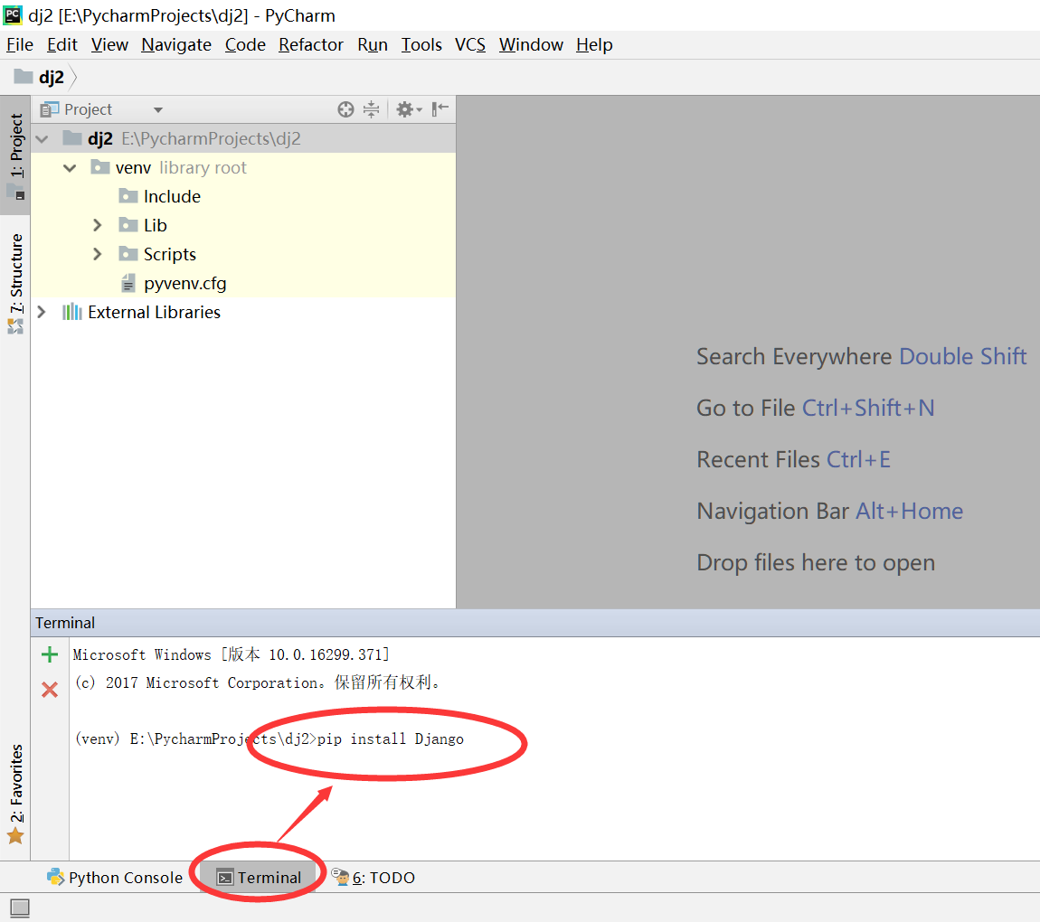Select the Include folder row
Screen dimensions: 1040x922
(243, 196)
